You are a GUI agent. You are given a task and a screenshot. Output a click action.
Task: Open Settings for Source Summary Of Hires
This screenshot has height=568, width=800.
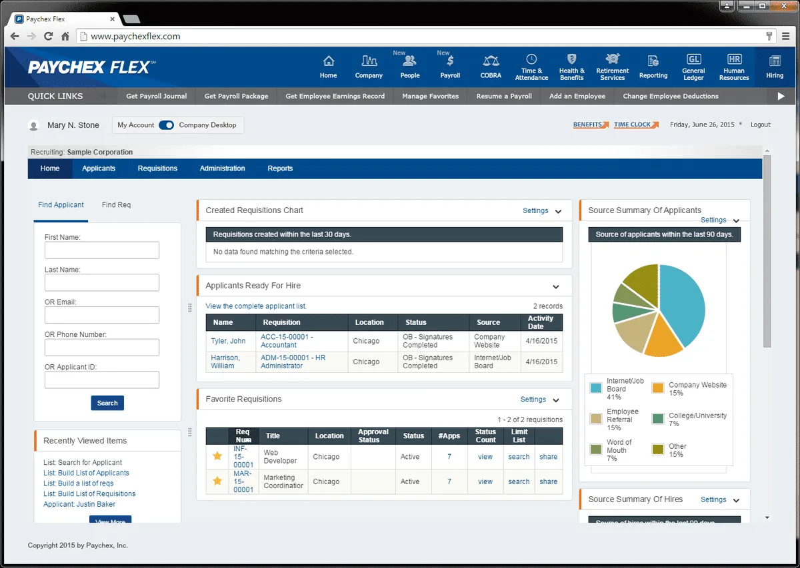[x=713, y=499]
